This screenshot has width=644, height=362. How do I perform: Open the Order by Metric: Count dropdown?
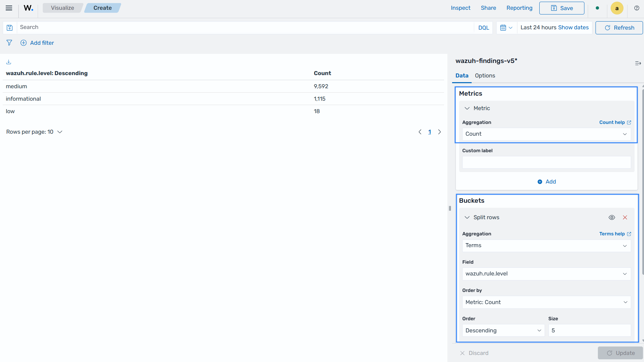(x=546, y=302)
